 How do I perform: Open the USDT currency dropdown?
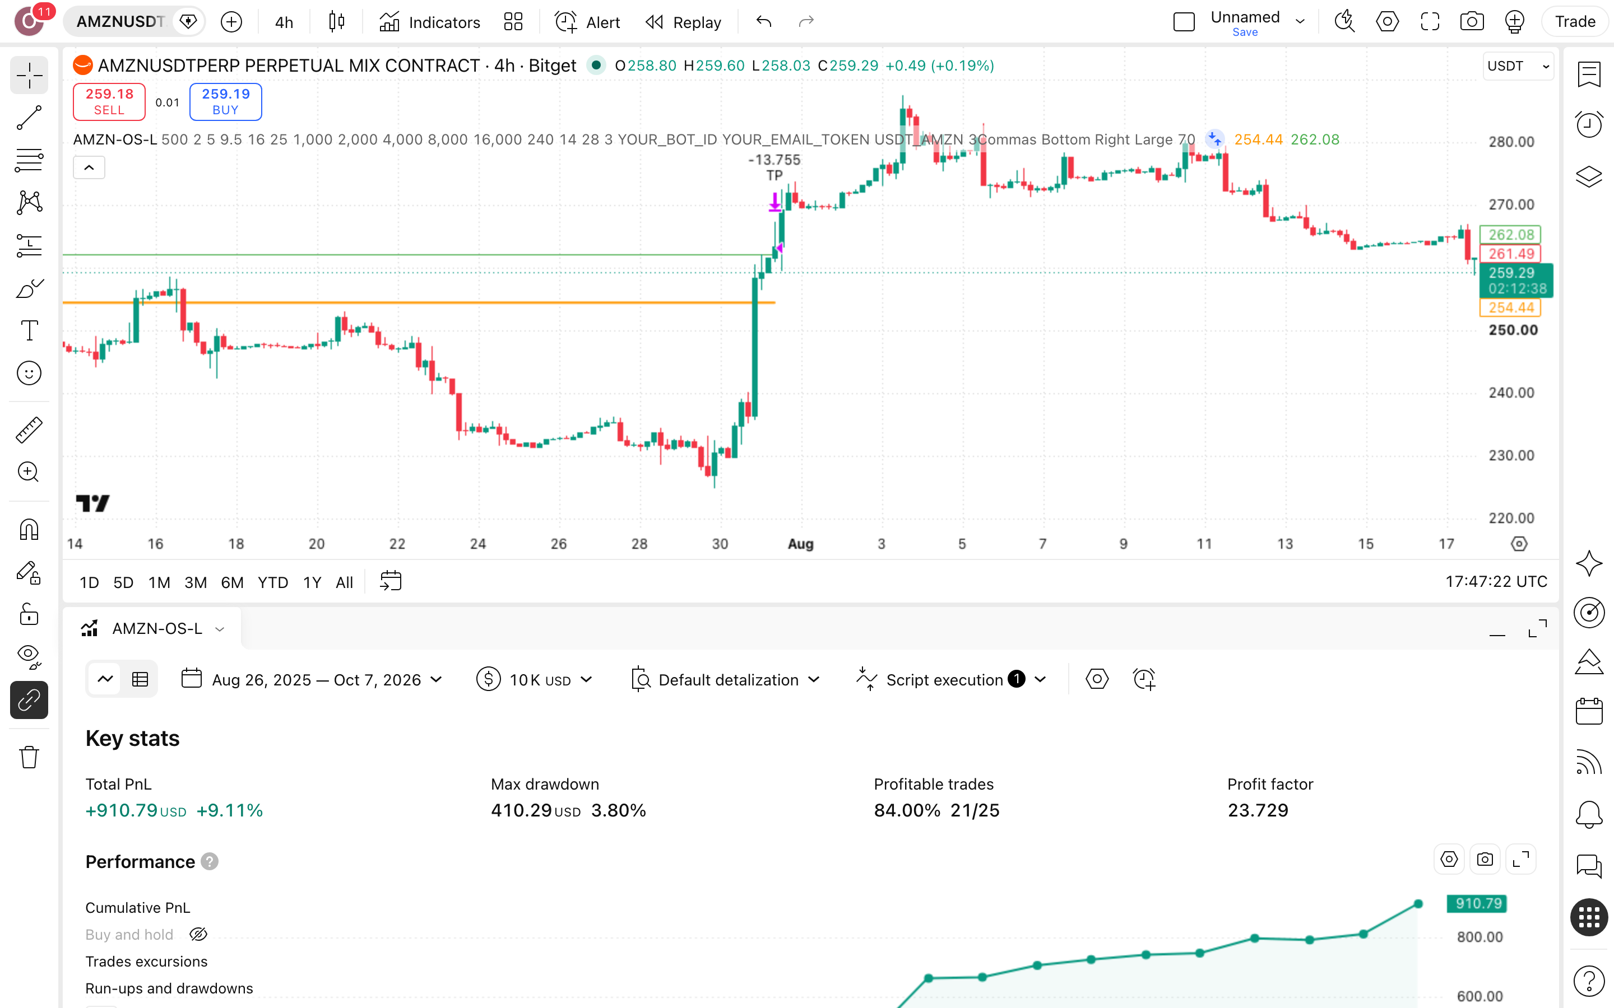tap(1518, 66)
